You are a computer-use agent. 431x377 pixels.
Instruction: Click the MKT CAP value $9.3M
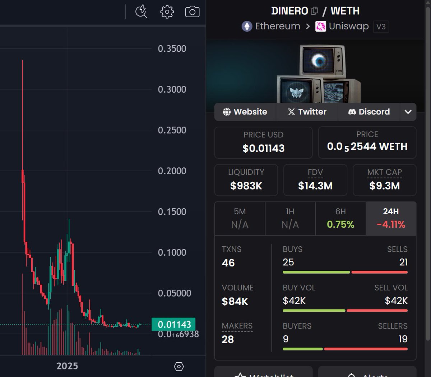point(385,186)
